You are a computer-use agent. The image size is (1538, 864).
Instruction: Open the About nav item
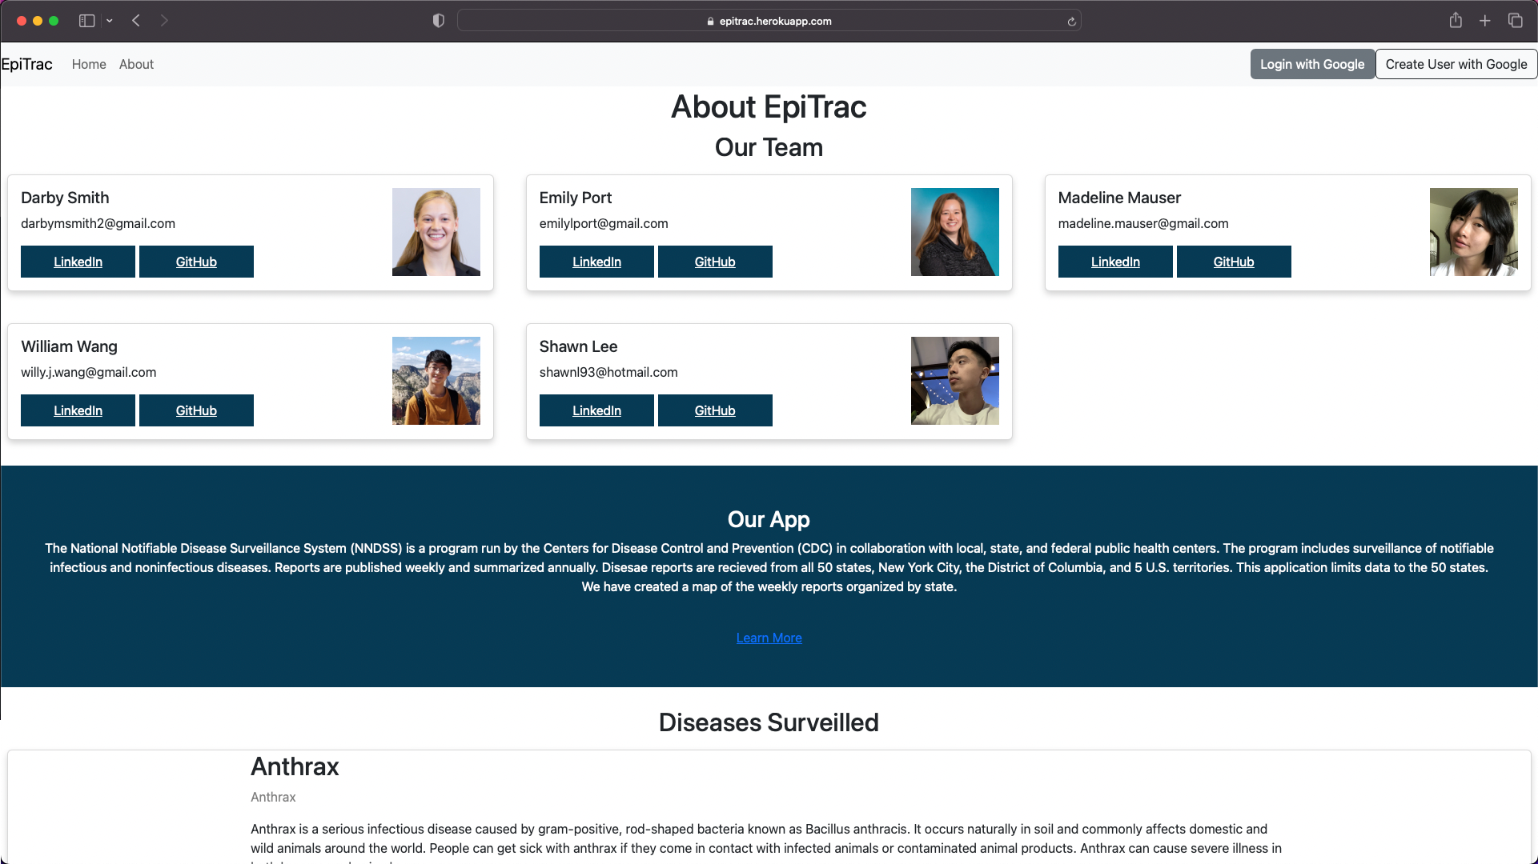(136, 64)
